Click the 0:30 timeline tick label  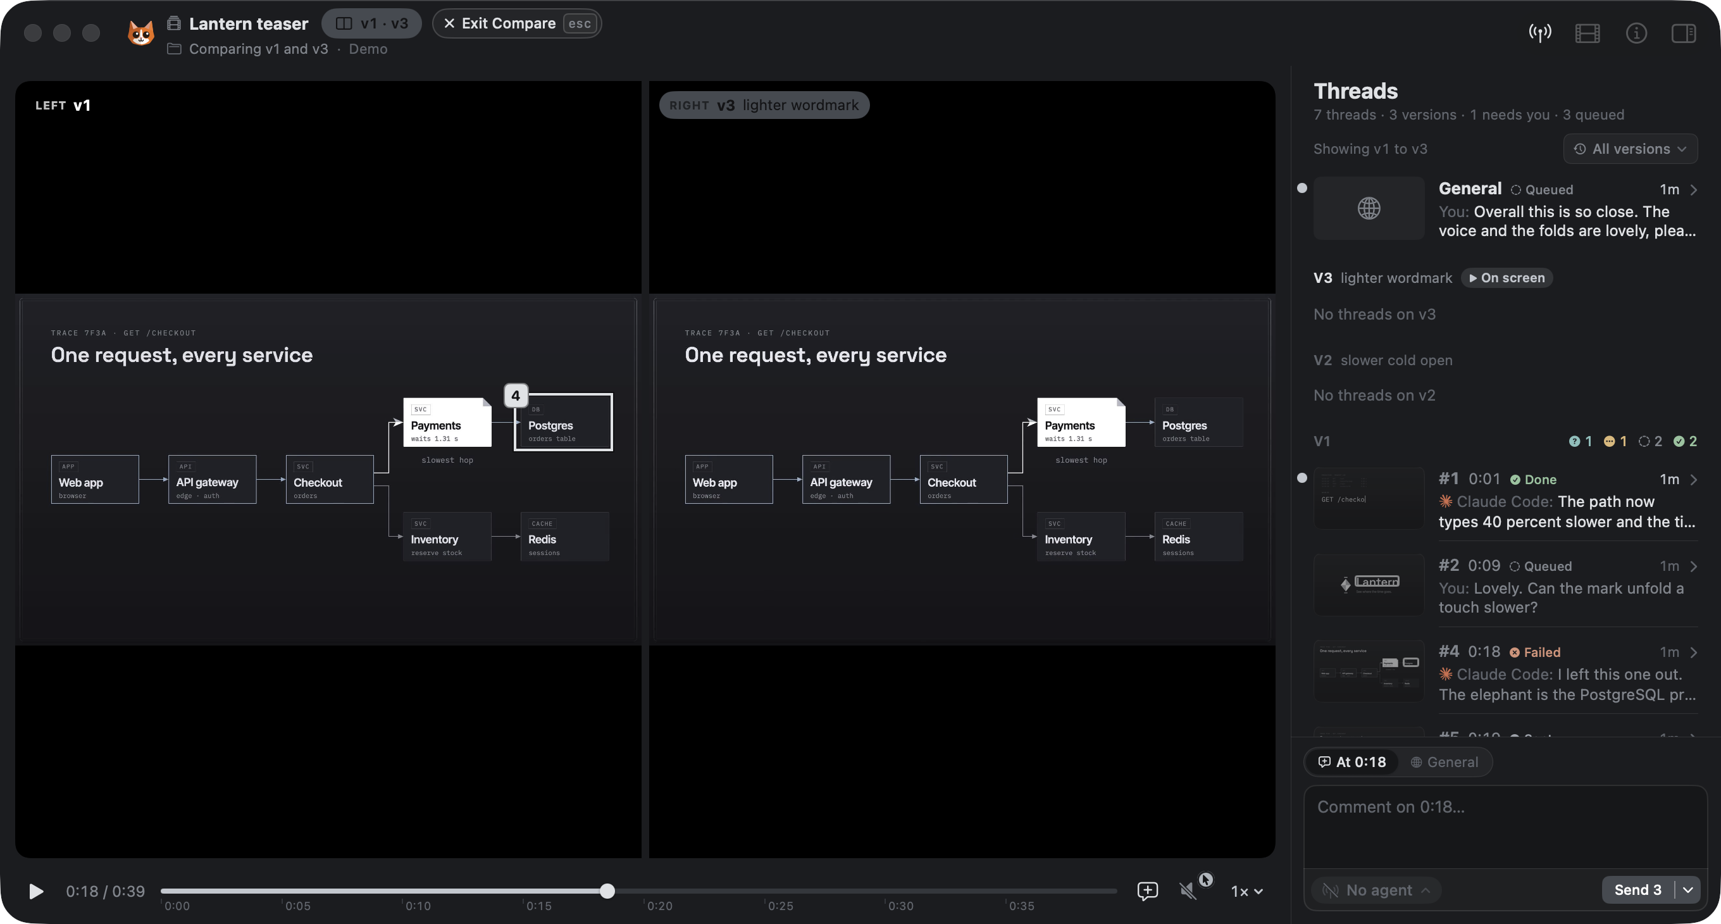coord(900,906)
